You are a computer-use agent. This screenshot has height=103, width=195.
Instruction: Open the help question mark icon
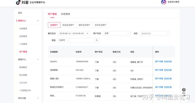(184, 90)
